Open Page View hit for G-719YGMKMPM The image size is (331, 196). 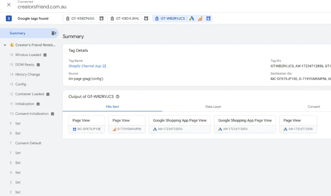coord(127,124)
